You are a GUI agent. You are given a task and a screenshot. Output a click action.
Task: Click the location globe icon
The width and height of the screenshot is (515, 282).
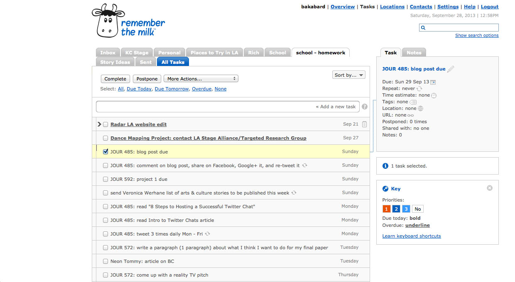point(420,109)
